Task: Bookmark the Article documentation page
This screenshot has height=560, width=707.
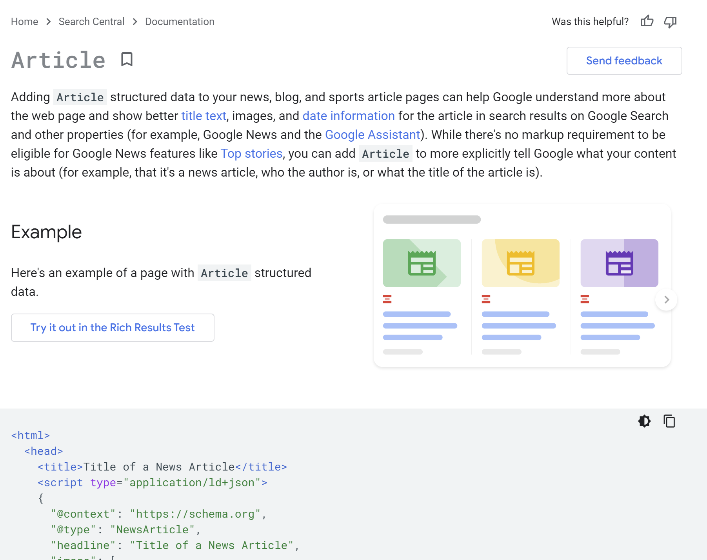Action: (126, 60)
